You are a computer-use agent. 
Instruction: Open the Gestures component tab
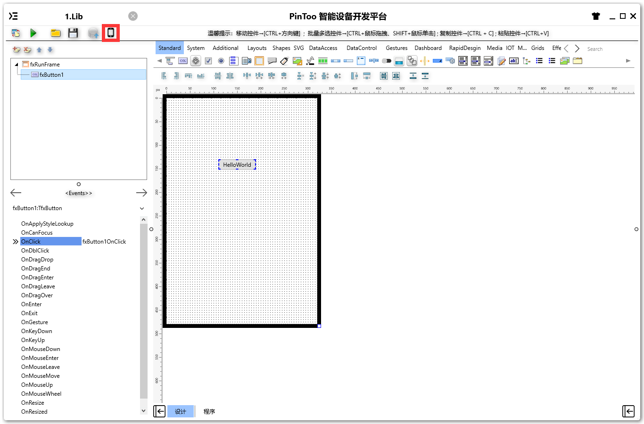pos(396,48)
